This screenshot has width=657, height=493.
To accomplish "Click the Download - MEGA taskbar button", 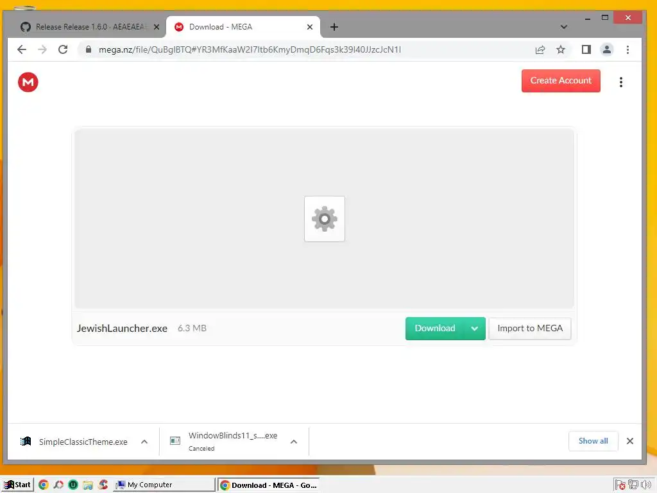I will click(269, 485).
